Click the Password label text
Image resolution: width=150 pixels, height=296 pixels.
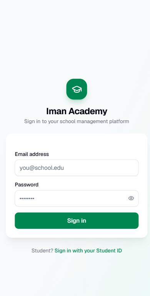[27, 184]
